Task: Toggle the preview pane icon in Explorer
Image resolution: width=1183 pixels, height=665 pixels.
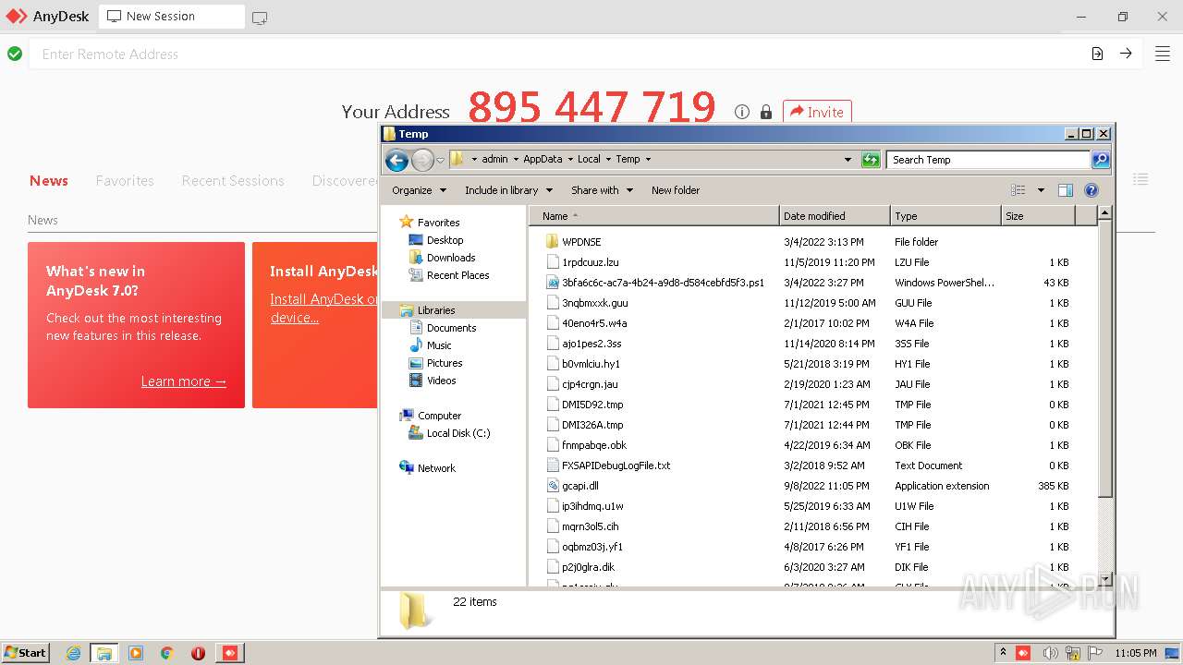Action: 1066,190
